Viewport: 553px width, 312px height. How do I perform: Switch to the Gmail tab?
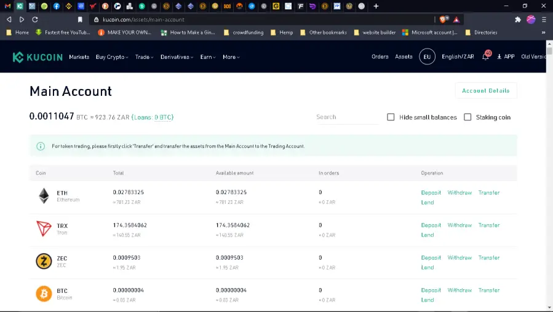pos(7,6)
